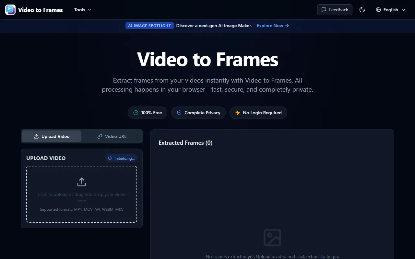Click the chevron arrow next to Tools
This screenshot has width=415, height=259.
click(89, 10)
